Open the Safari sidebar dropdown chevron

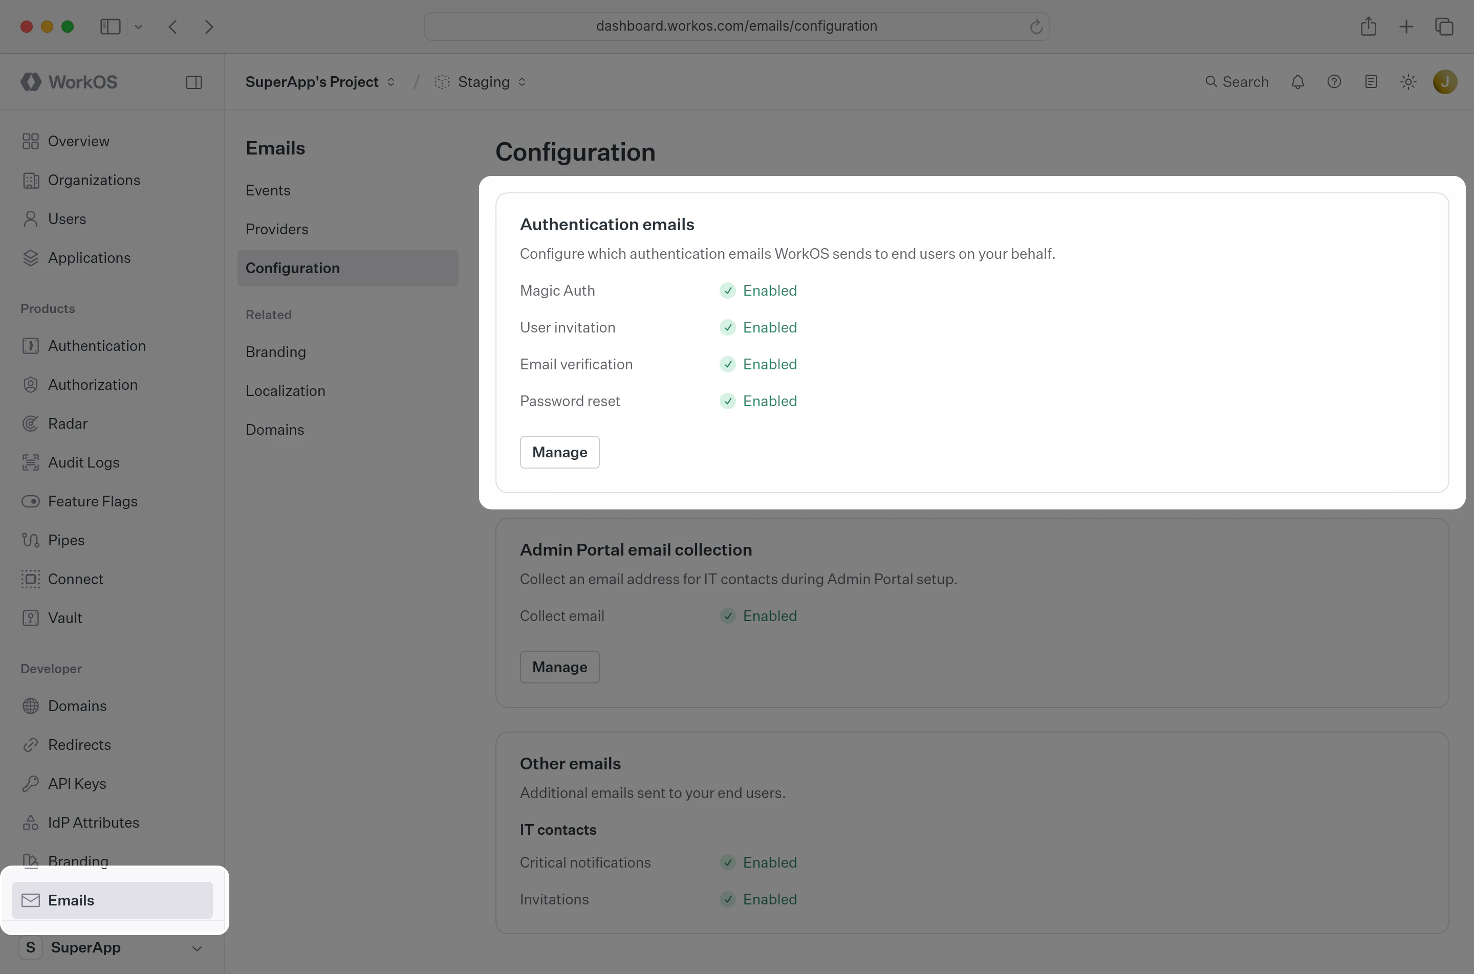[139, 27]
